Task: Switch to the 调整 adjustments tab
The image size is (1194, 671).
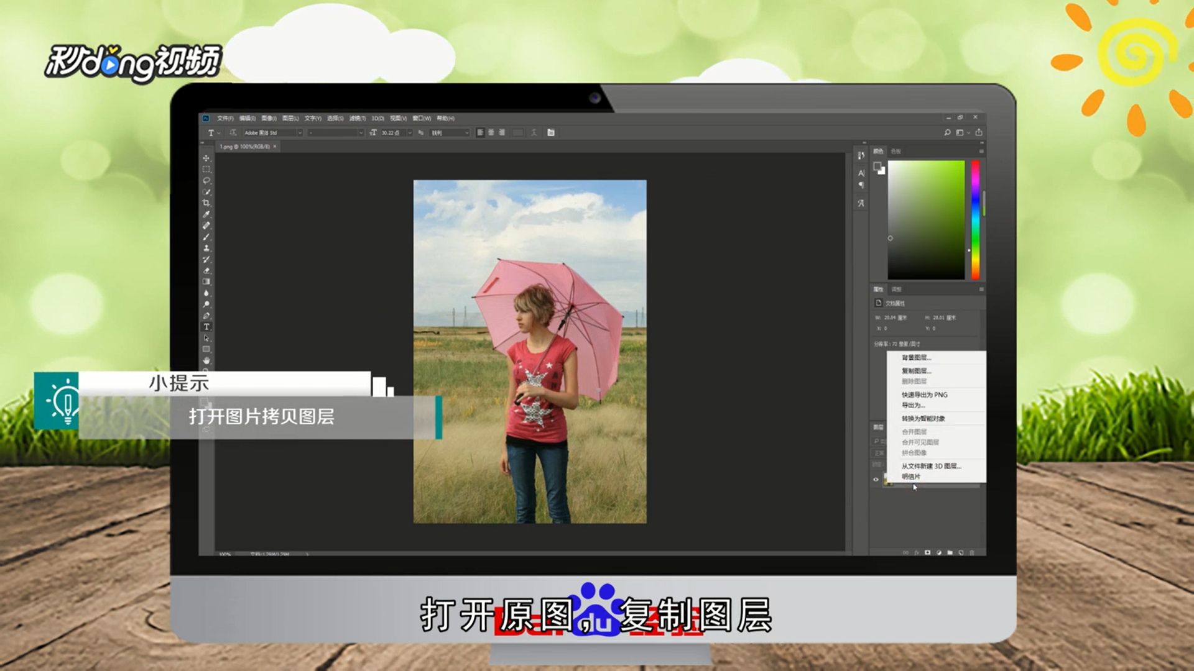Action: [896, 289]
